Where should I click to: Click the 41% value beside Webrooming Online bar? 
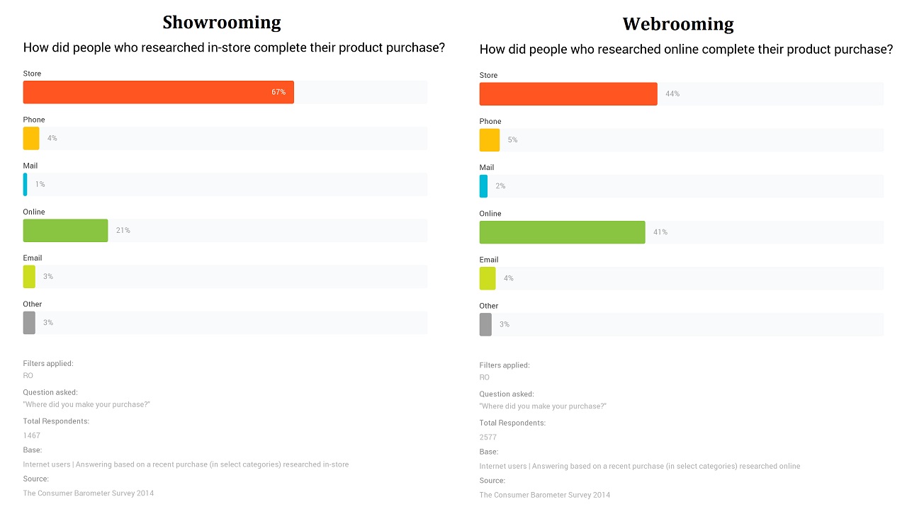[x=660, y=232]
